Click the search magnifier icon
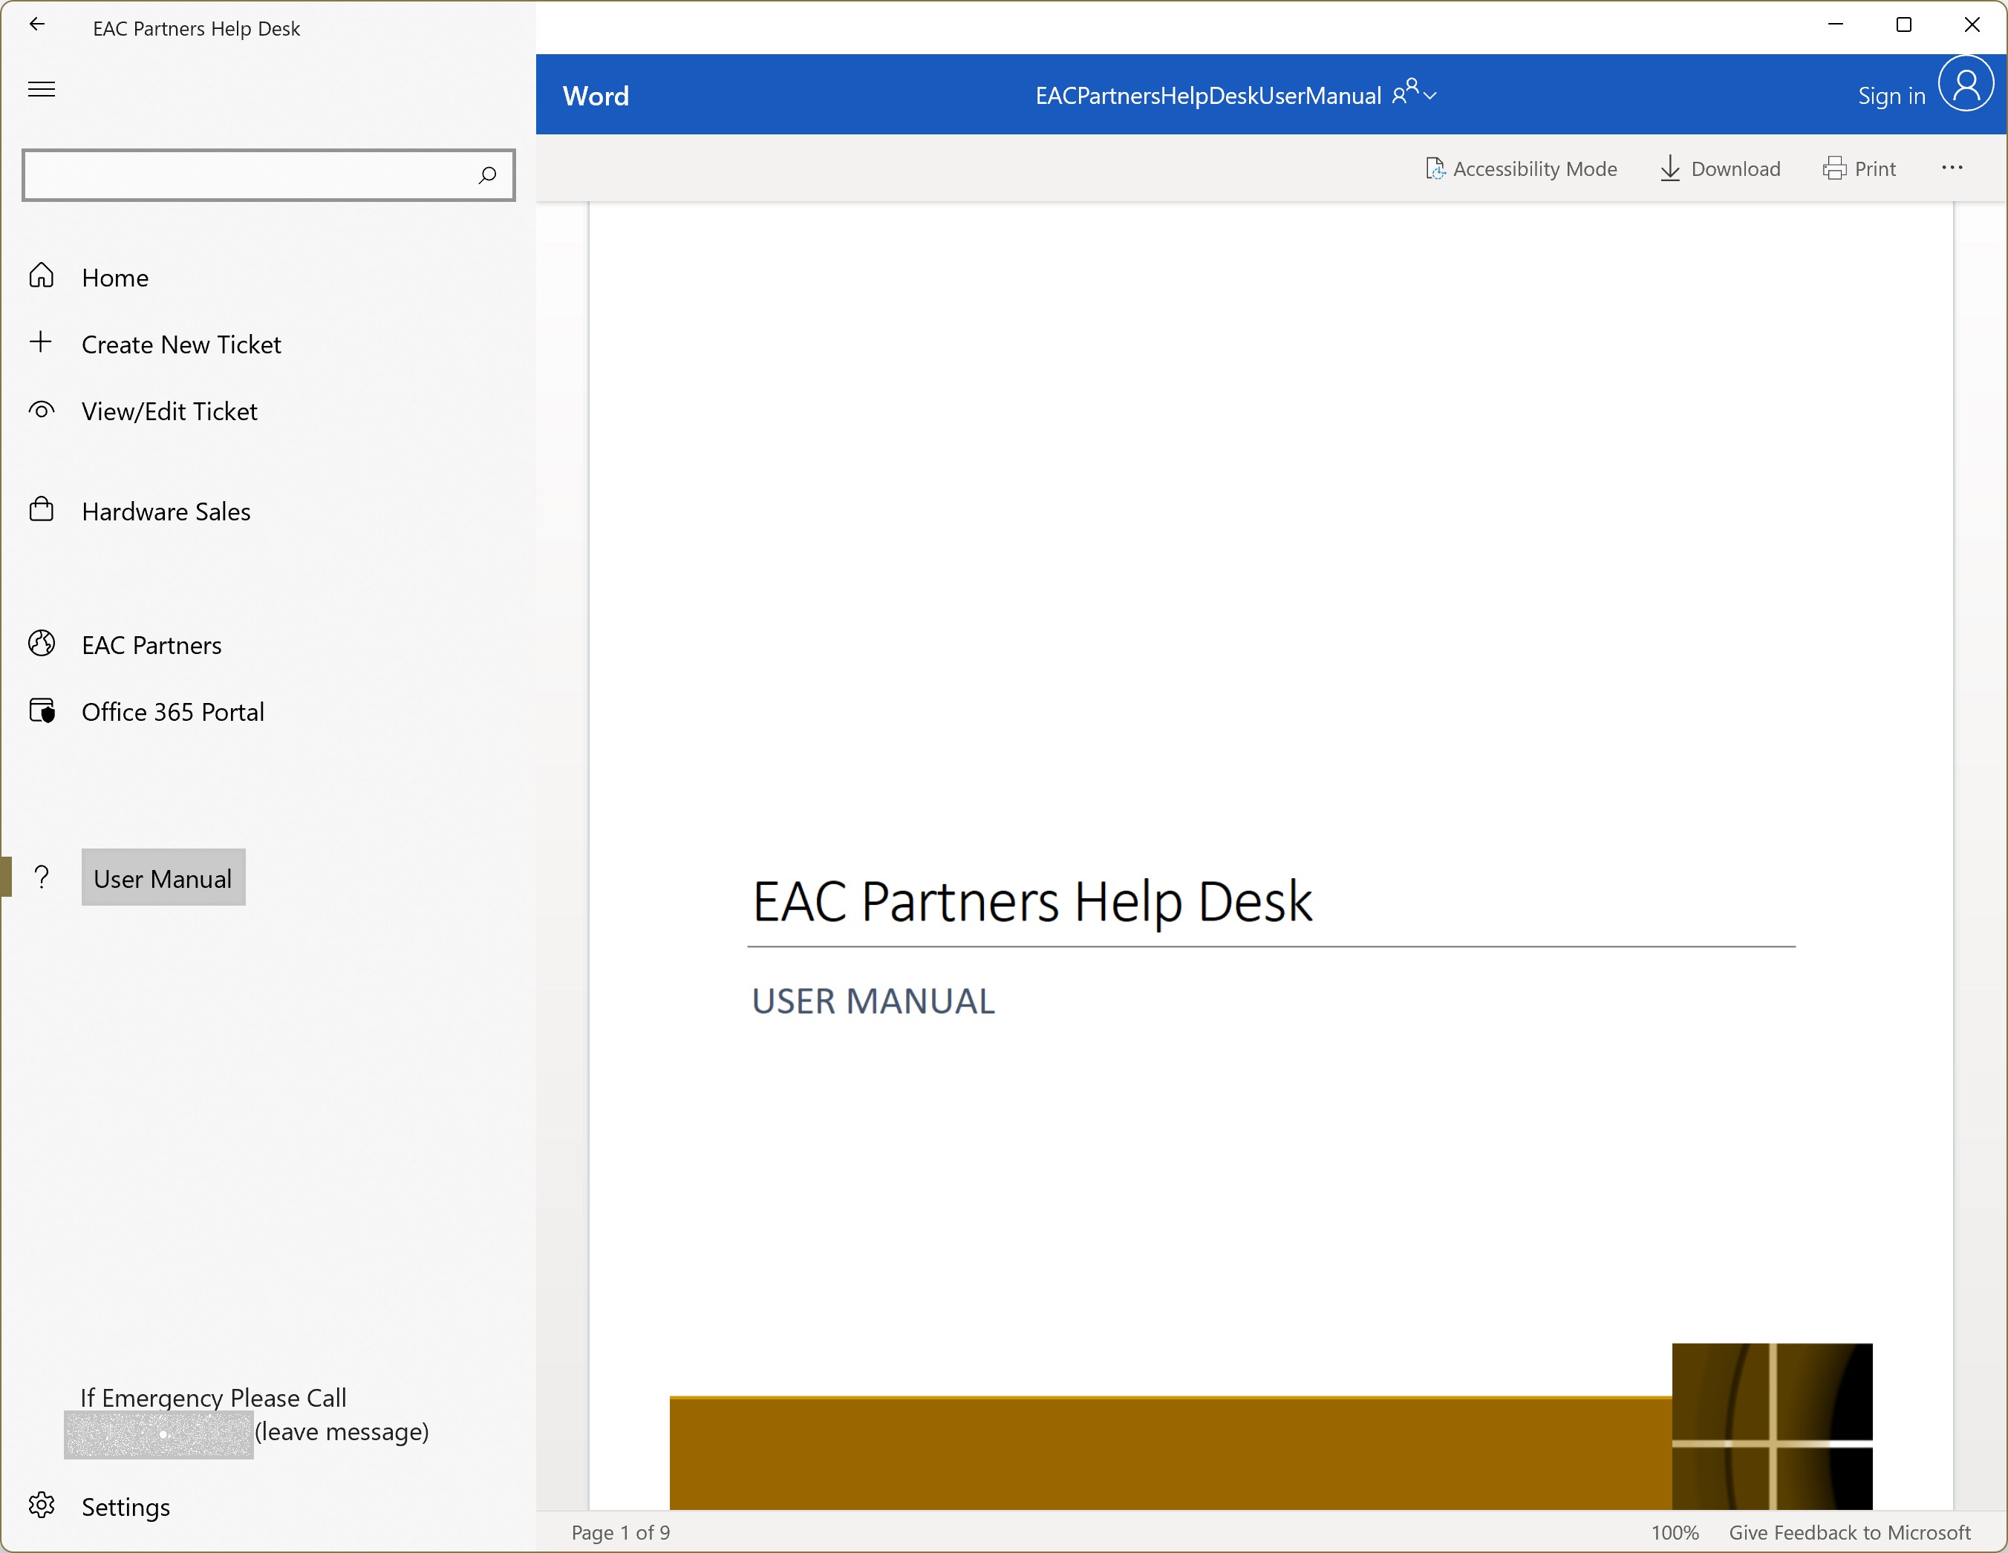 487,174
